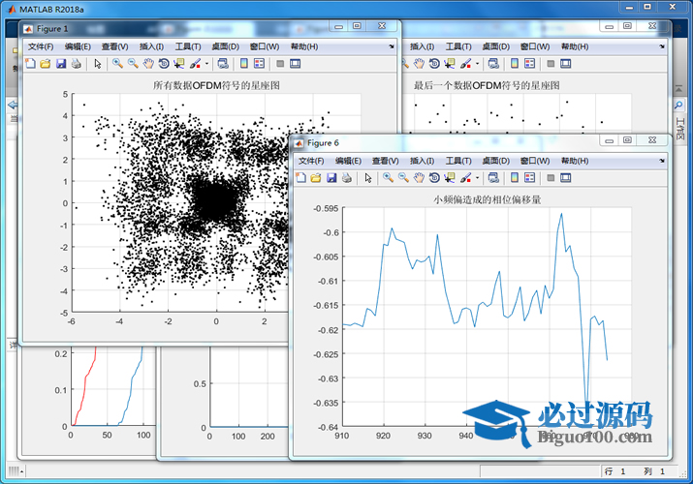Screen dimensions: 693x484
Task: Open status dropdown at MATLAB bottom-left corner
Action: point(16,471)
